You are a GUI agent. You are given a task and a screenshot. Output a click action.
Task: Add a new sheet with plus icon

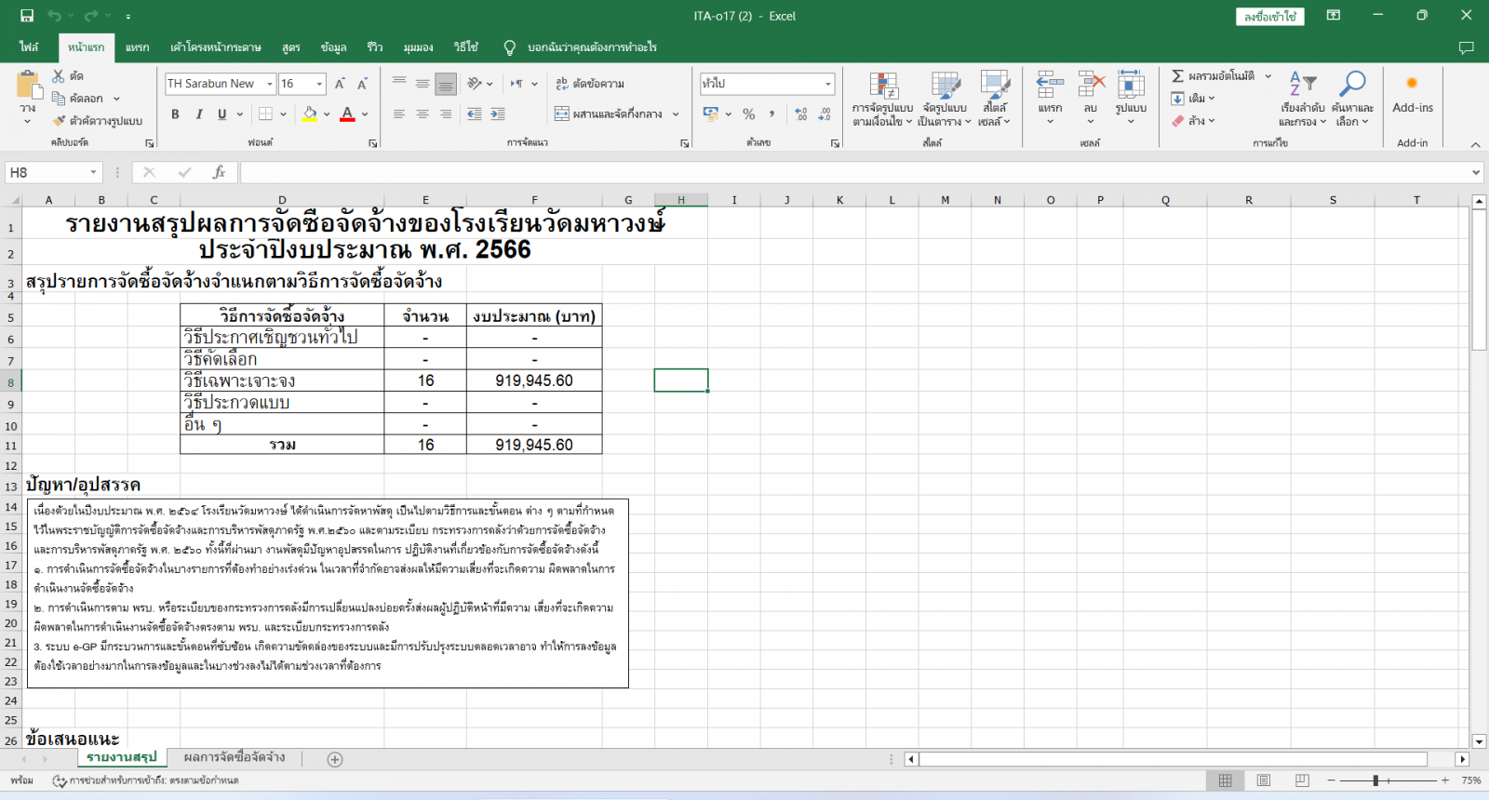coord(335,759)
